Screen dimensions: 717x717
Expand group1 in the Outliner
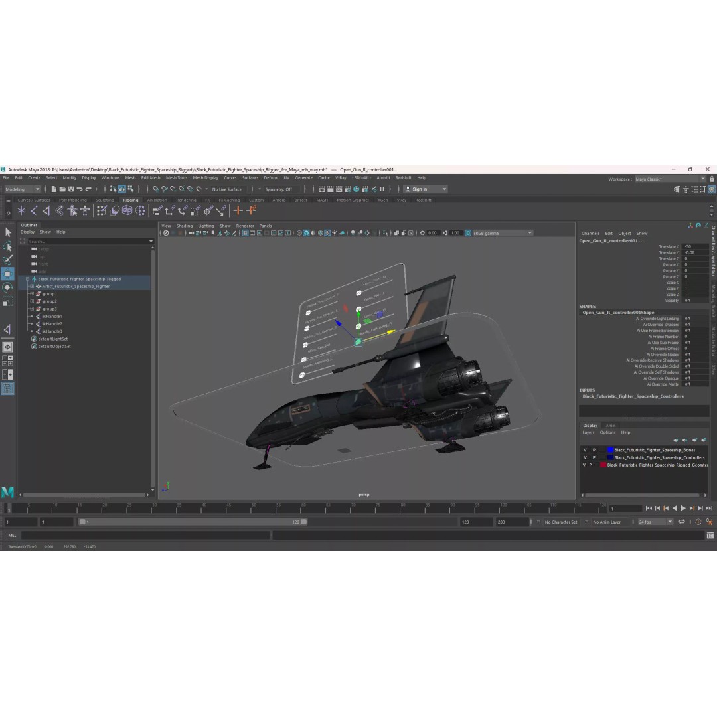point(32,294)
